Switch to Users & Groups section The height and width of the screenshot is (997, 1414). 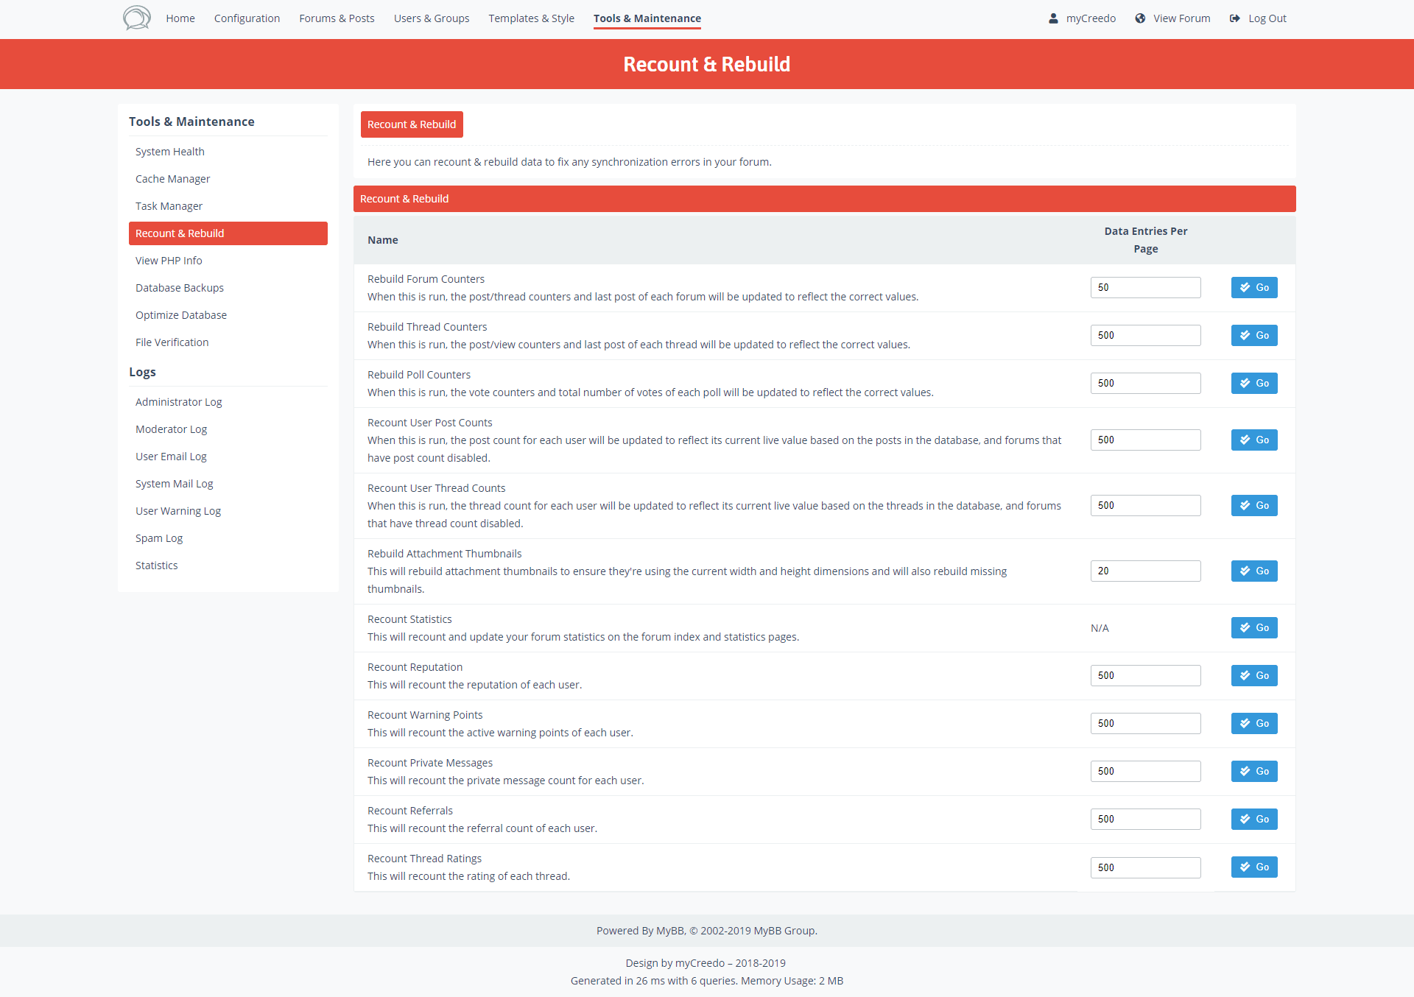tap(431, 18)
